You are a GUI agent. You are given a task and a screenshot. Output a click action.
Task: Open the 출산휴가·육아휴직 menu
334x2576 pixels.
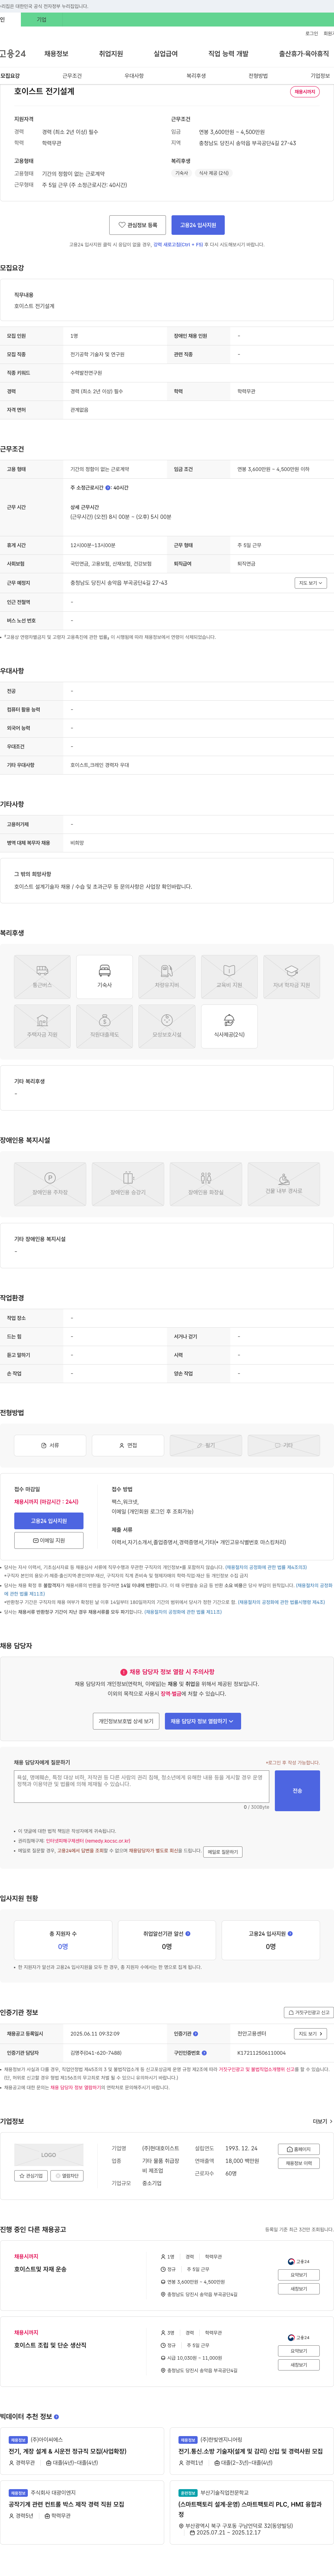click(304, 54)
